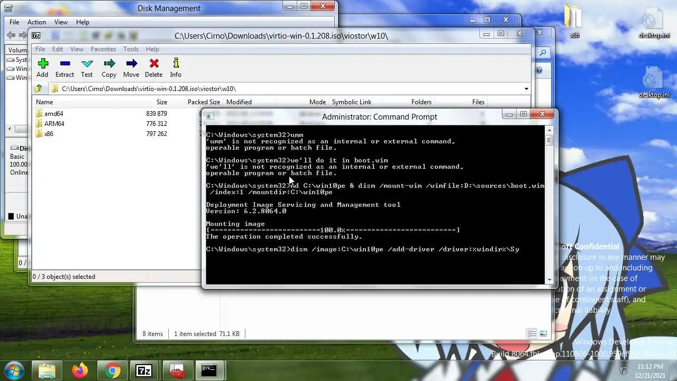Click x86 size value 797 262
The width and height of the screenshot is (677, 381).
point(157,134)
